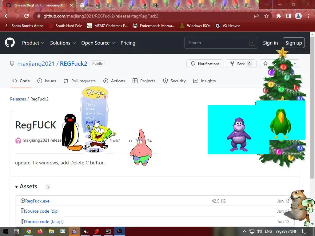Click the Pricing link
The width and height of the screenshot is (315, 236).
(128, 43)
